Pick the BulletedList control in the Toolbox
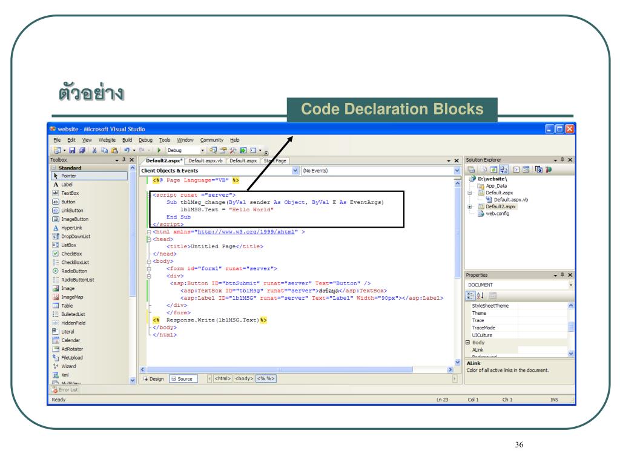This screenshot has height=465, width=620. click(x=73, y=315)
